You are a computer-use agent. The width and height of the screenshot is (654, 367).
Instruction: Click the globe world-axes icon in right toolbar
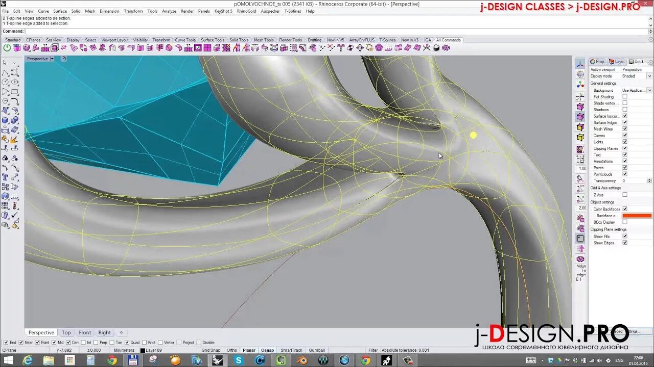(580, 74)
